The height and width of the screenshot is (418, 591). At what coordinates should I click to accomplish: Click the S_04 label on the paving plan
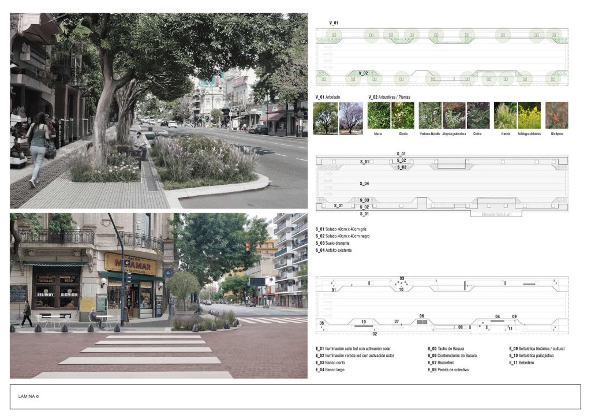coord(364,184)
